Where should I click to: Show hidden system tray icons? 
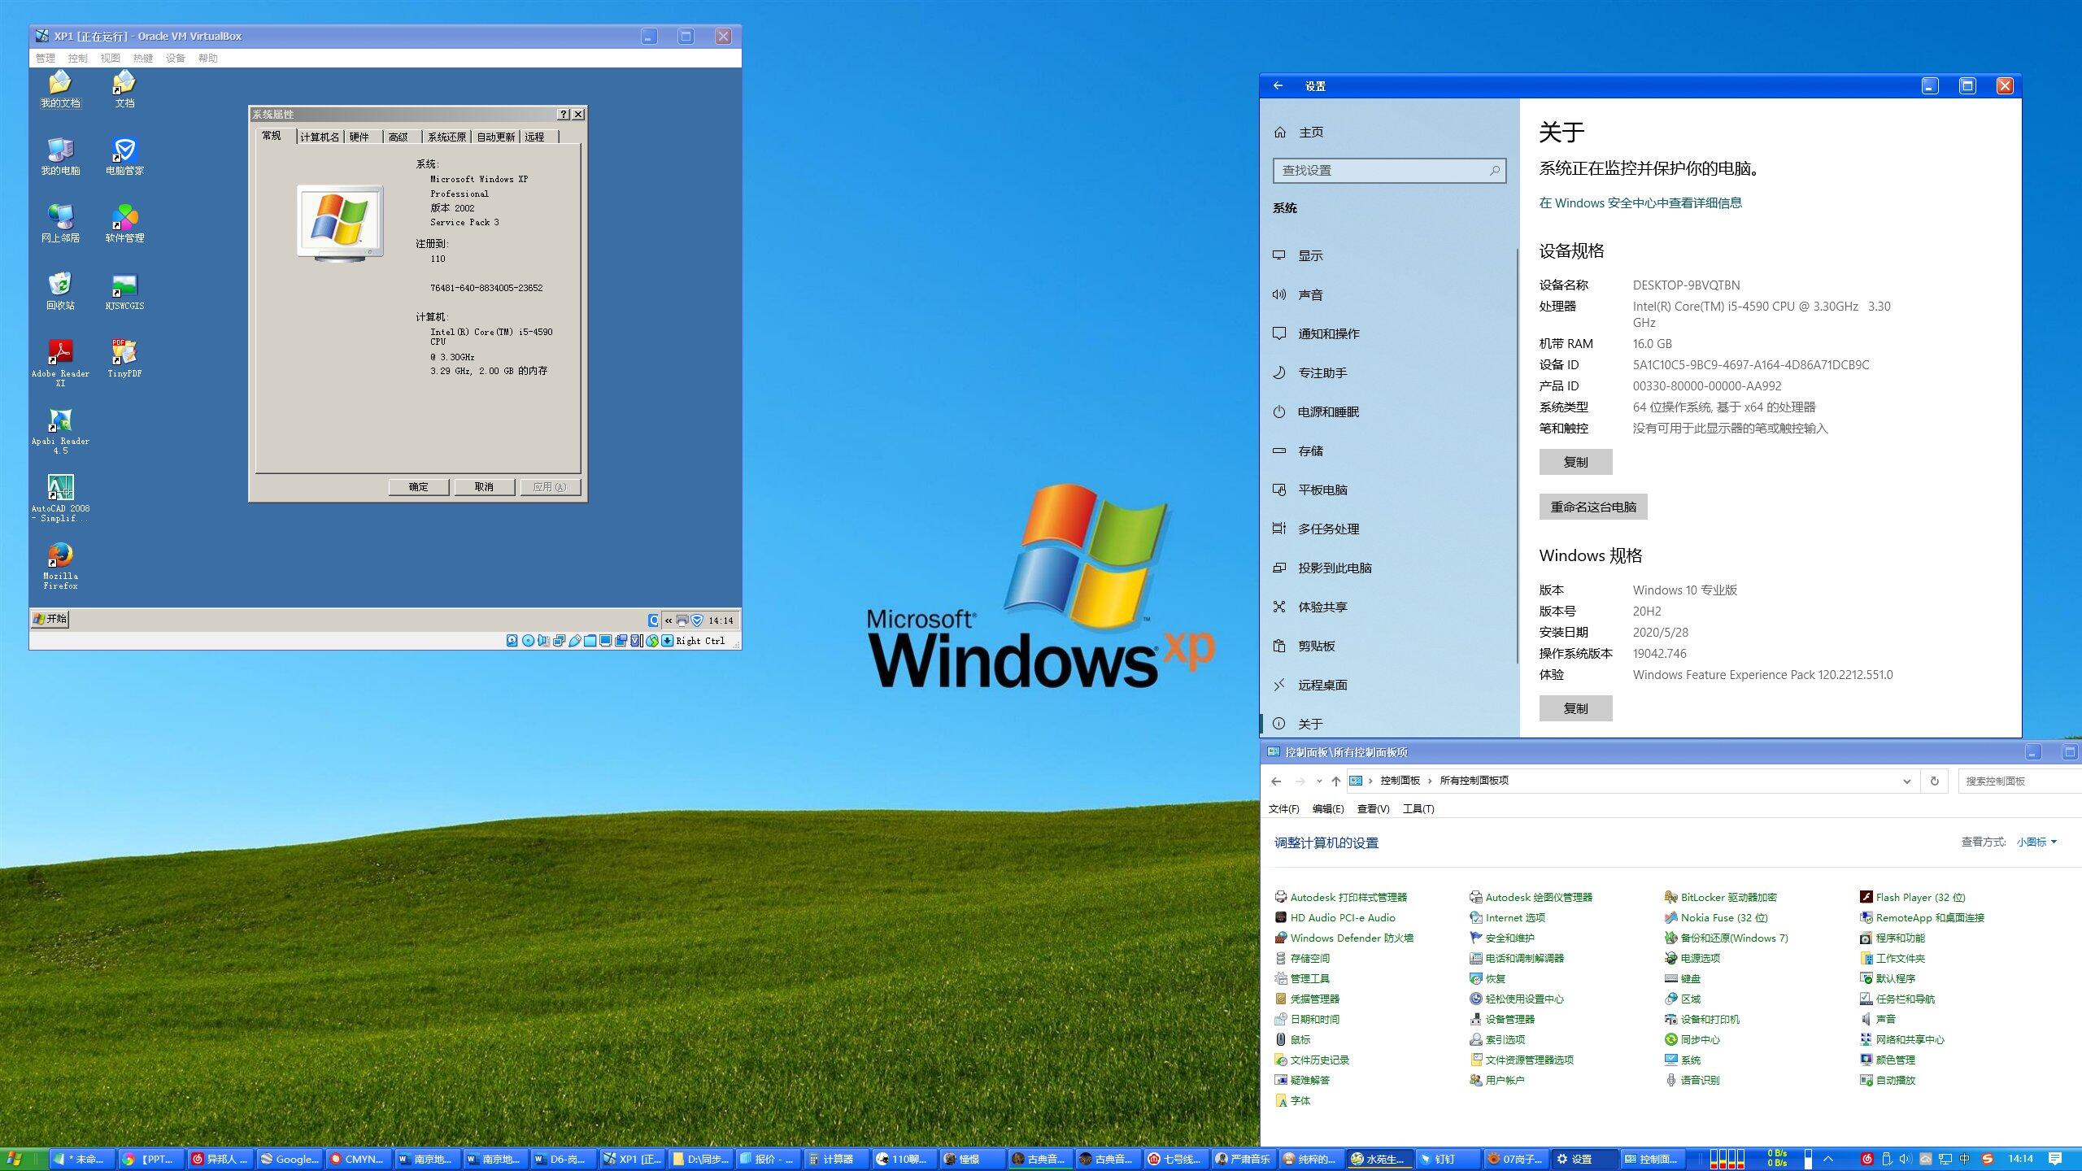click(1828, 1159)
